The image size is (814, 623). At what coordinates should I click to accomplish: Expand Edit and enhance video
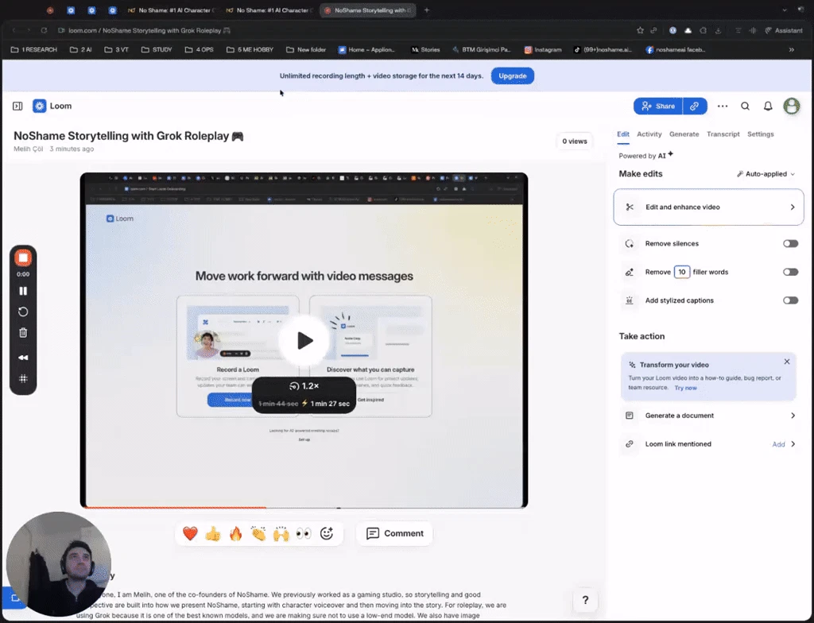[708, 207]
